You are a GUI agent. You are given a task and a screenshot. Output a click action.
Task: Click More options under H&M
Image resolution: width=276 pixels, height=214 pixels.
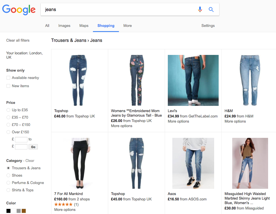point(235,121)
